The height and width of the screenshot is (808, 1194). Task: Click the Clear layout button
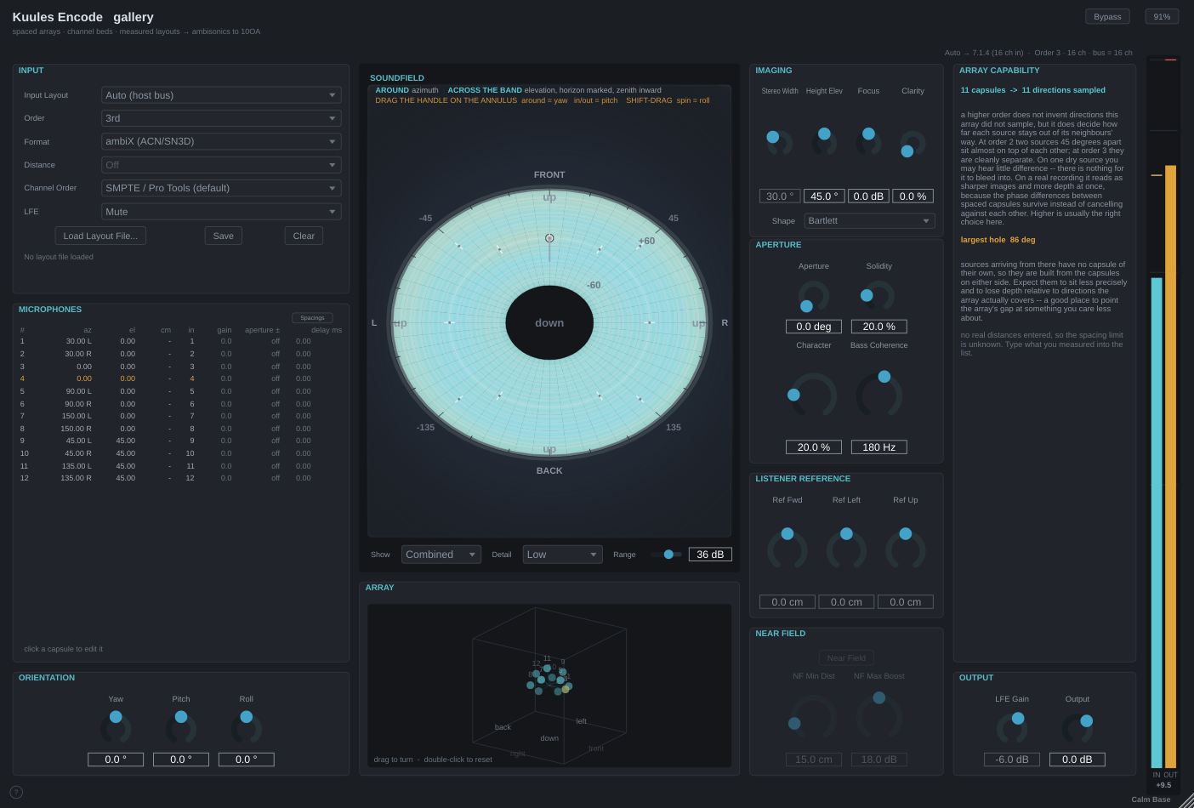pos(304,236)
